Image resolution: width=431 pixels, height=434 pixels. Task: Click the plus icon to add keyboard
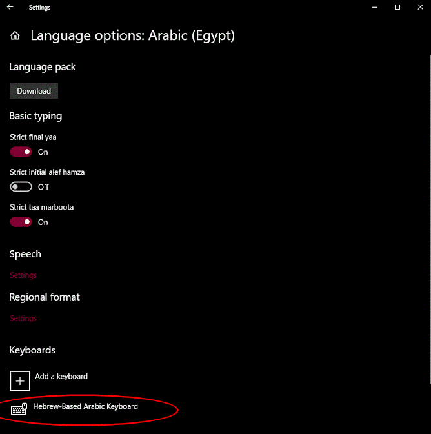click(x=20, y=381)
